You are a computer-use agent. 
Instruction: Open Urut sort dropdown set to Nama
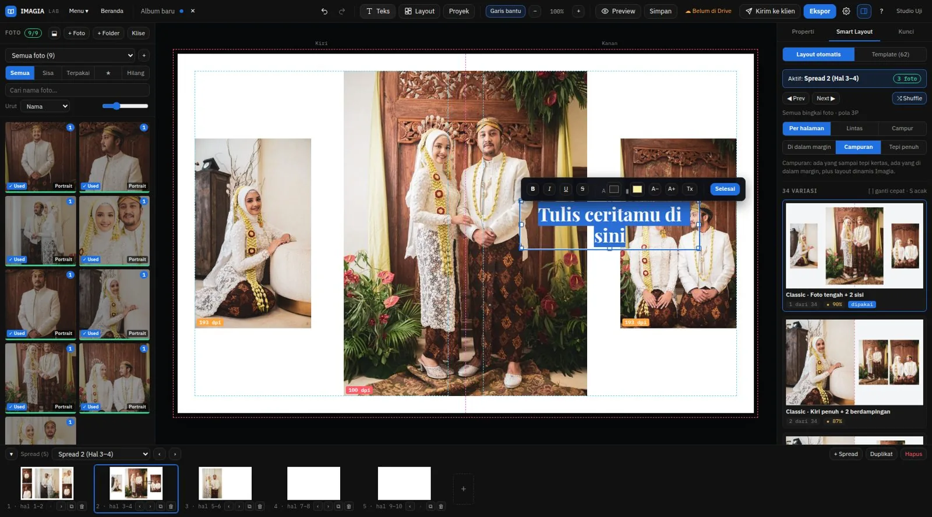(x=45, y=106)
